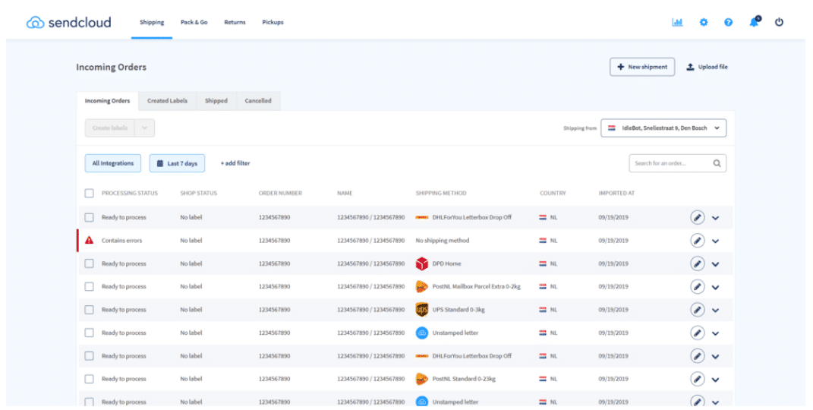This screenshot has height=410, width=813.
Task: Switch to the Created Labels tab
Action: 168,101
